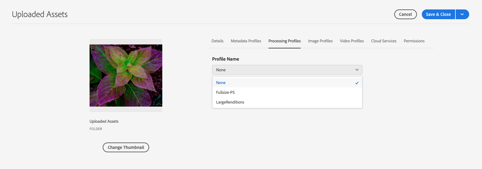Switch to the Metadata Profiles tab
Image resolution: width=482 pixels, height=169 pixels.
point(246,41)
